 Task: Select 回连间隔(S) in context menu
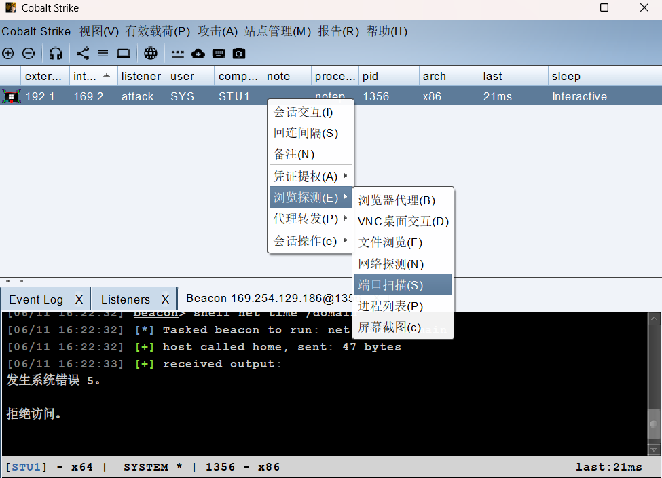(310, 134)
